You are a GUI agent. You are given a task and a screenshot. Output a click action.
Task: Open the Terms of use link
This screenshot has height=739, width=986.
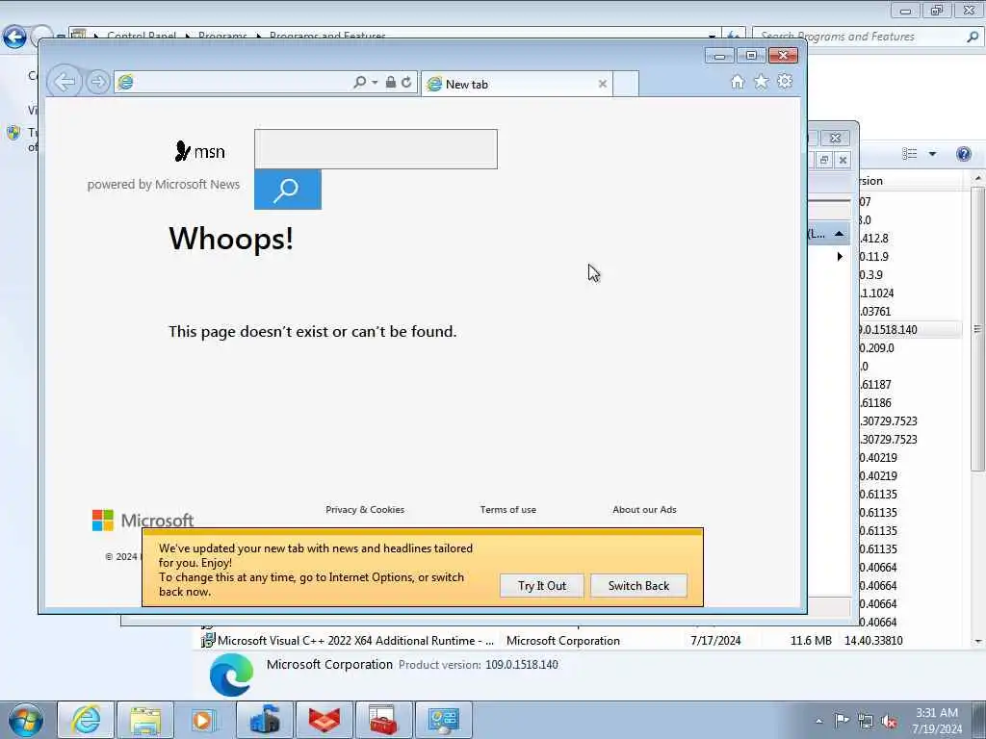point(508,510)
